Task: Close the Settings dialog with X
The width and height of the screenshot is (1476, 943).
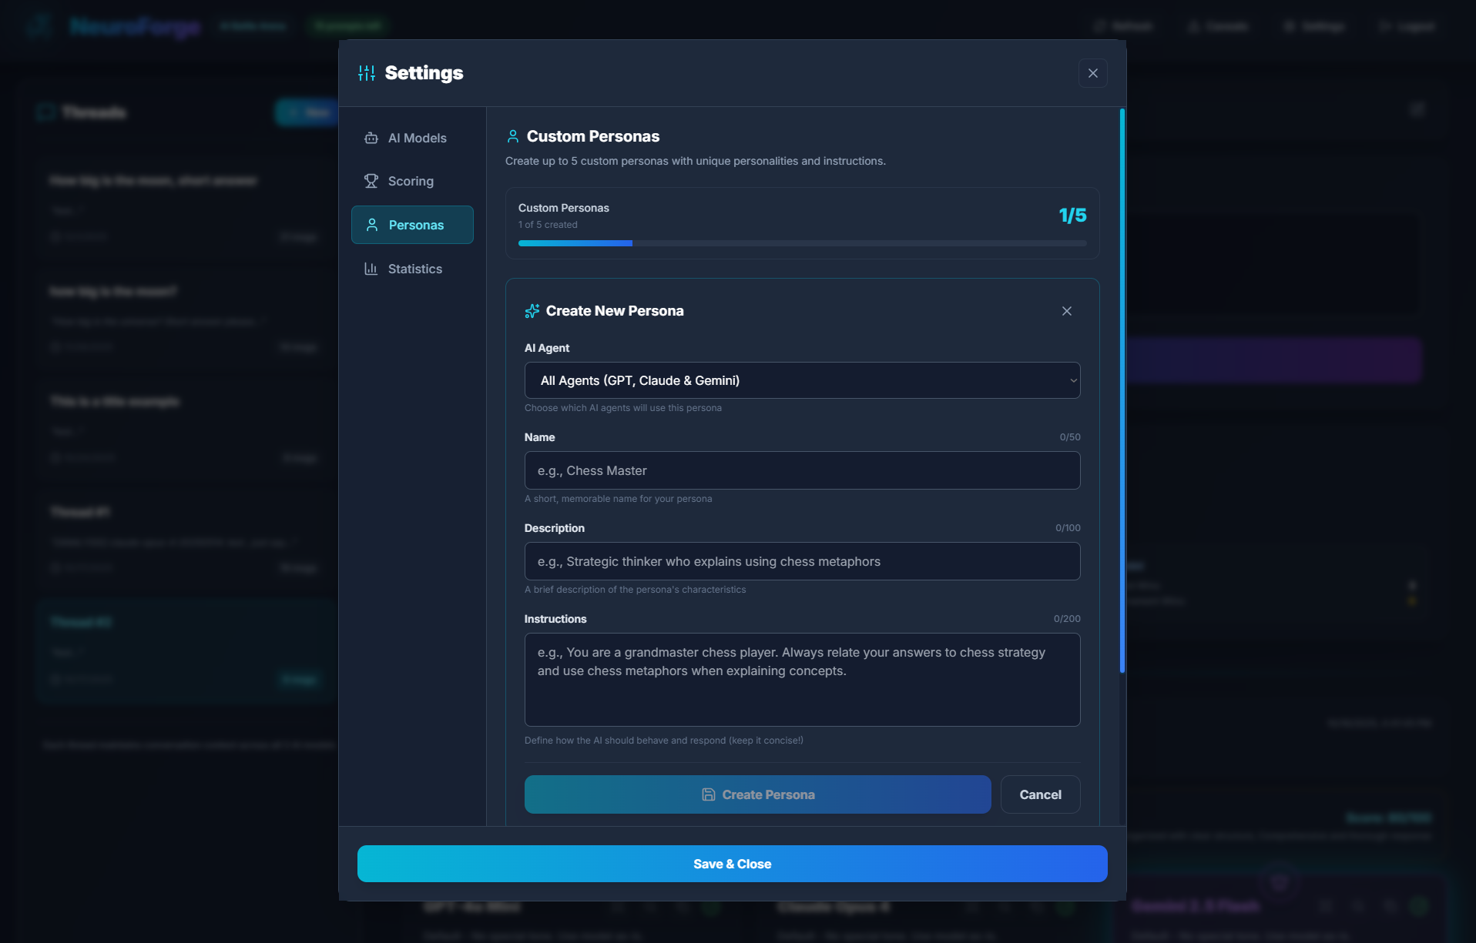Action: coord(1092,73)
